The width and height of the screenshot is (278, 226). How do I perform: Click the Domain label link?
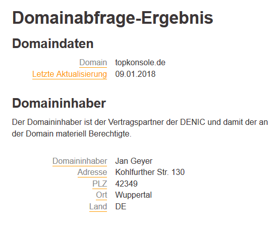click(x=93, y=63)
